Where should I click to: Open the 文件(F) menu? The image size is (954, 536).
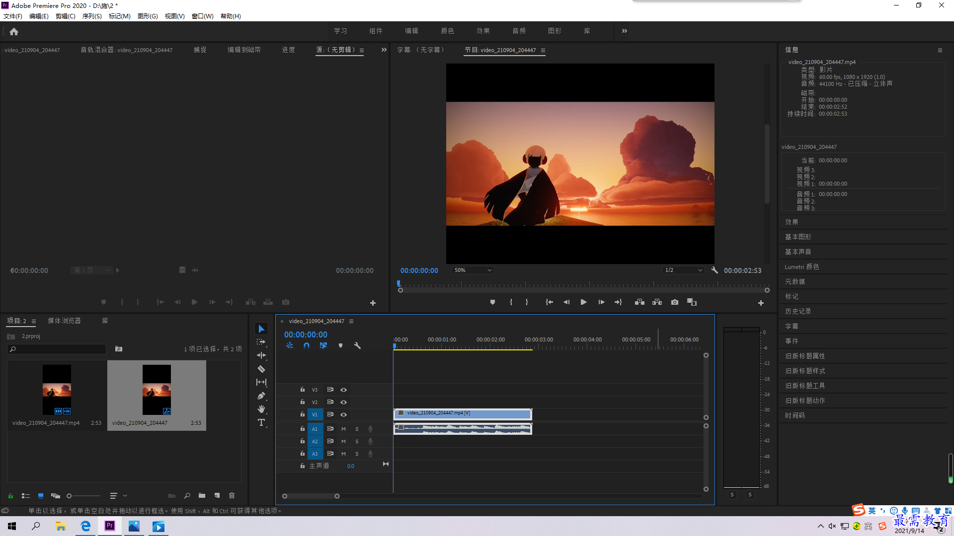point(13,16)
